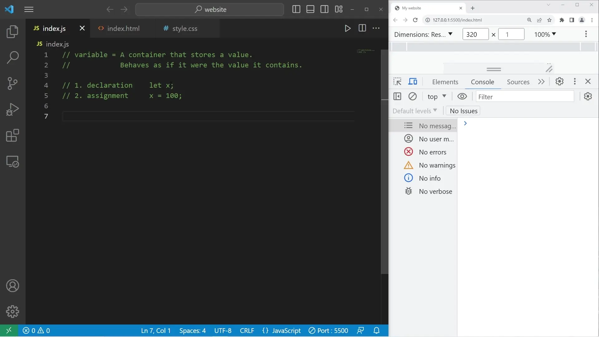Stop Live Server at Port : 5500
Viewport: 599px width, 337px height.
click(x=328, y=330)
